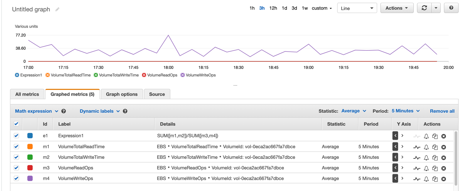Uncheck the Expression1 row checkbox
The width and height of the screenshot is (461, 191).
[16, 136]
